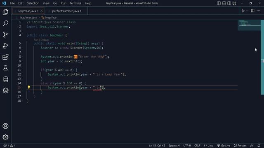The width and height of the screenshot is (264, 148).
Task: Open the Database view icon
Action: click(5, 79)
